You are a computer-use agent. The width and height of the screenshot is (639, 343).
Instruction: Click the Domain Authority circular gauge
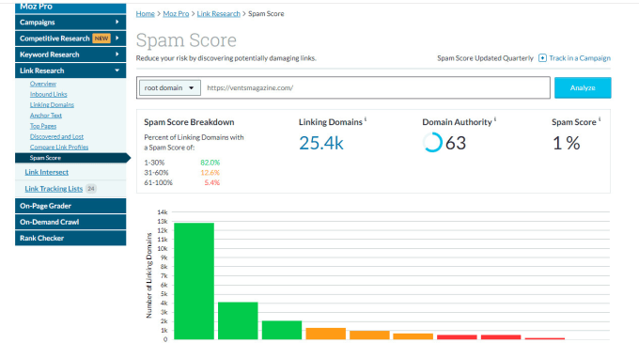pos(432,142)
